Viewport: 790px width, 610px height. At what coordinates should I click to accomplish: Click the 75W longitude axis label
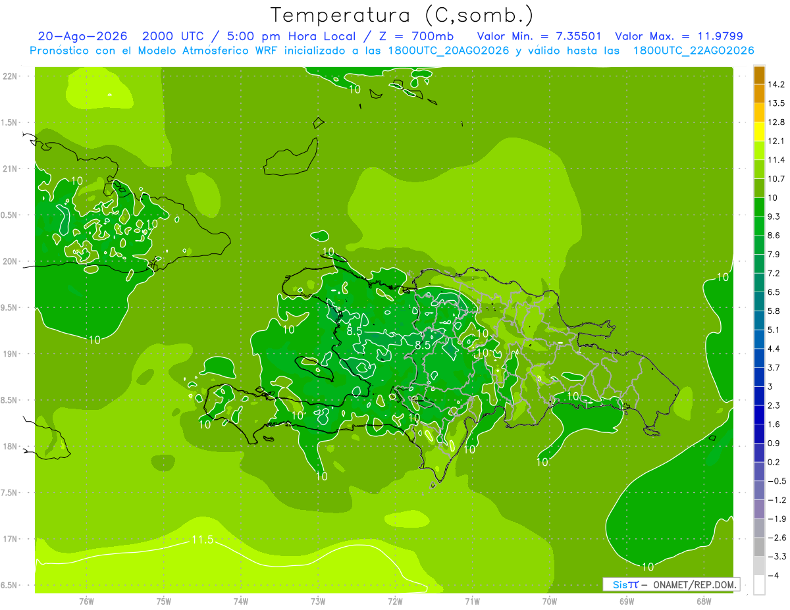164,601
